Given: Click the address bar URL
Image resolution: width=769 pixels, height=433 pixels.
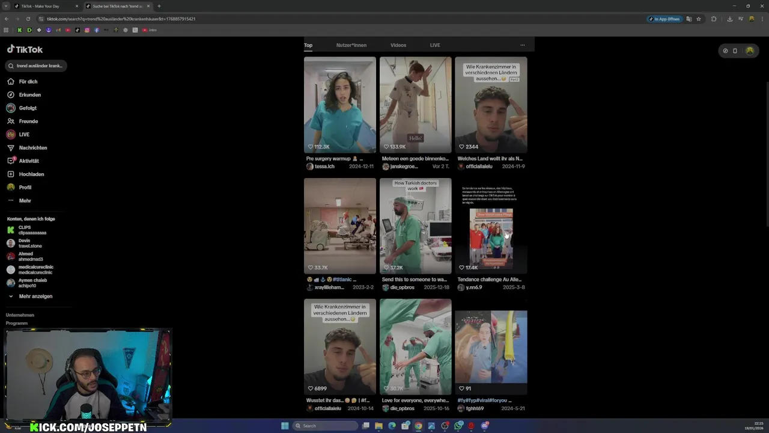Looking at the screenshot, I should pyautogui.click(x=121, y=19).
